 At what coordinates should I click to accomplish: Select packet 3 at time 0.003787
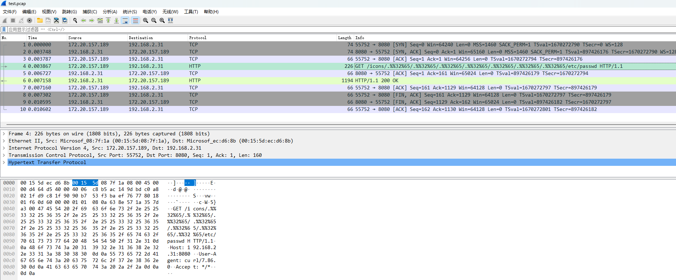pyautogui.click(x=338, y=59)
